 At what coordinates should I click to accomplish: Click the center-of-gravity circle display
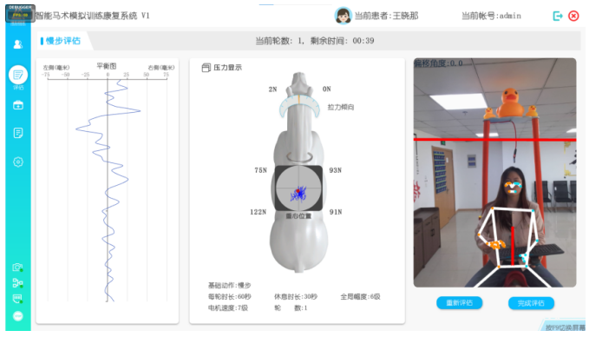click(298, 188)
